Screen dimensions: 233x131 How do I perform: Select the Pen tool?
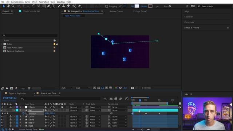coord(48,6)
